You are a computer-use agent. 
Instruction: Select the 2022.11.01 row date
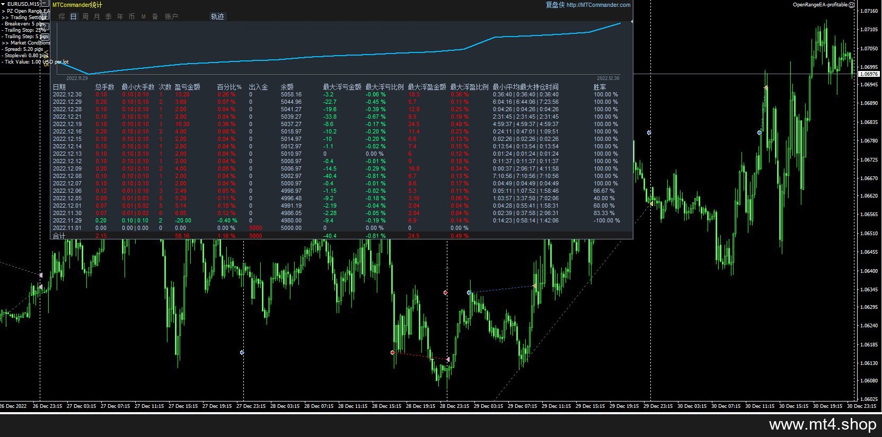pyautogui.click(x=67, y=228)
